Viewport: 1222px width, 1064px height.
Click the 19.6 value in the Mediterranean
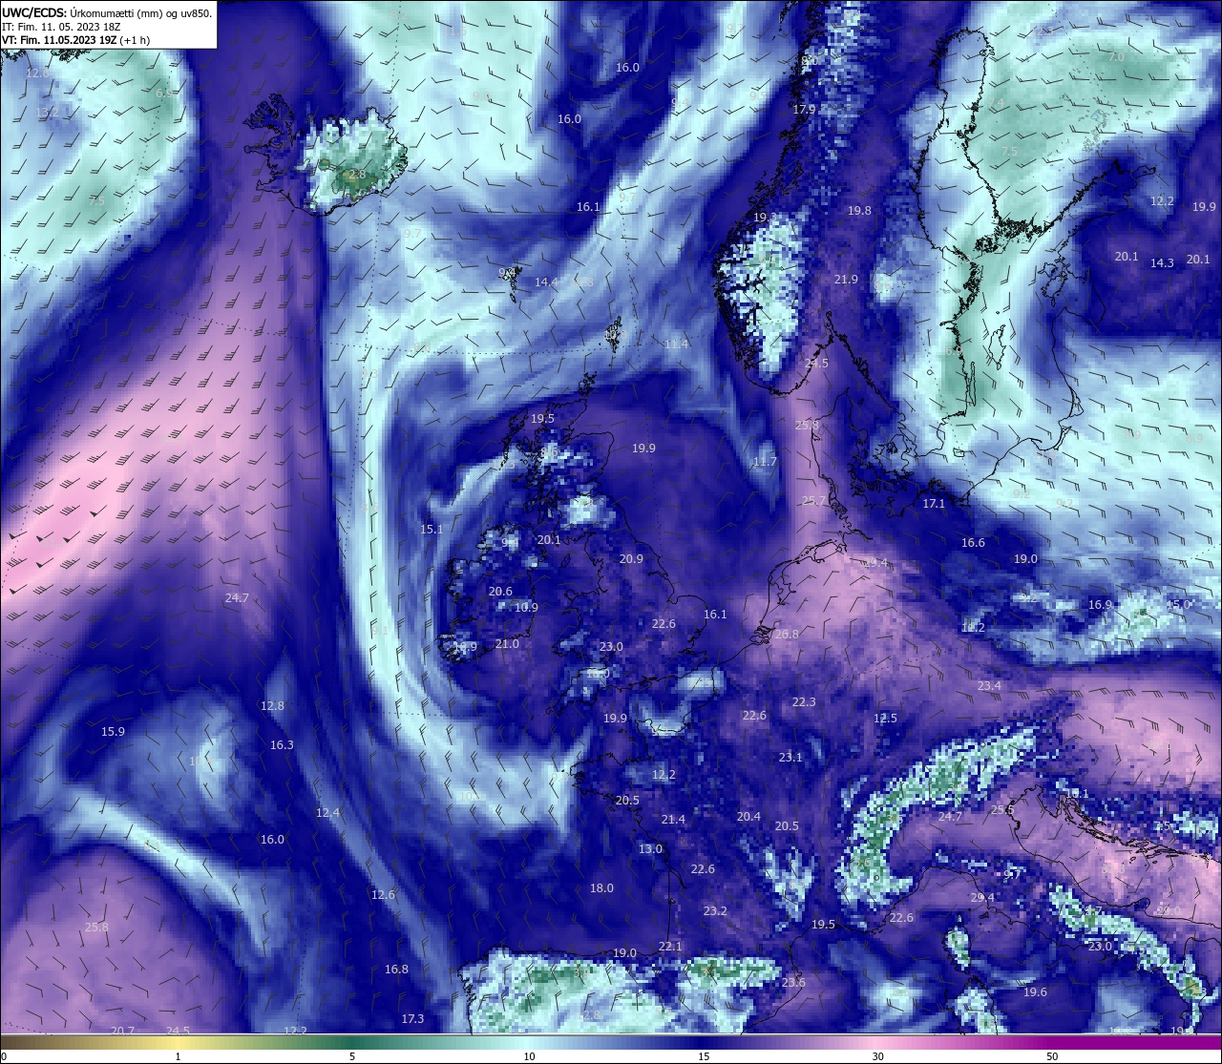point(1035,992)
